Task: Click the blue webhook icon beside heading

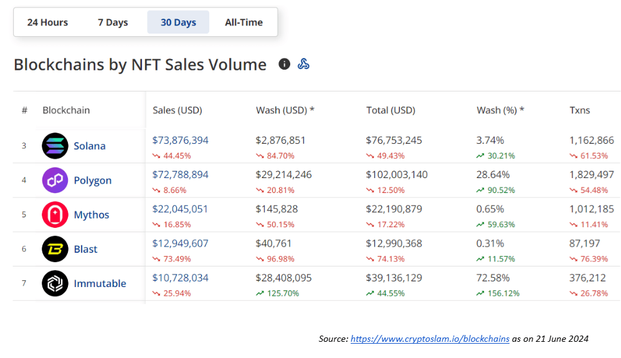Action: coord(303,64)
